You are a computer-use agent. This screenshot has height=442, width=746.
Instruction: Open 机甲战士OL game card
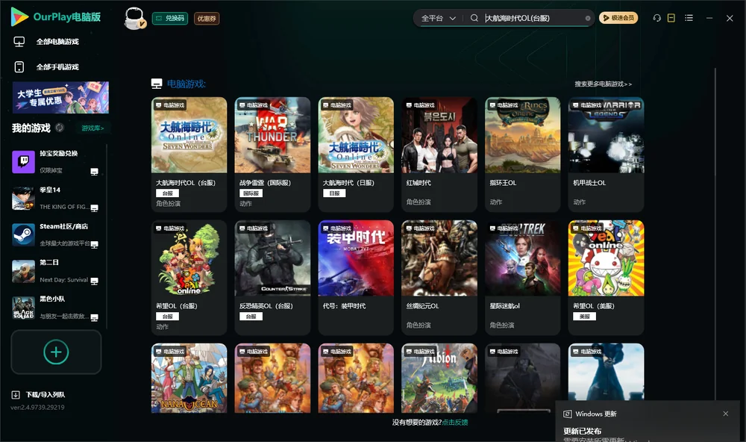(606, 155)
